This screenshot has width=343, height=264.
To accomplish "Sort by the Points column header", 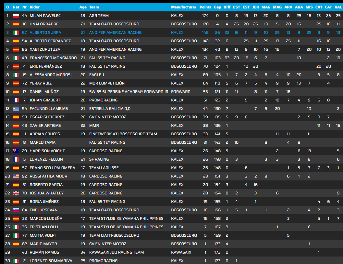I will (205, 7).
